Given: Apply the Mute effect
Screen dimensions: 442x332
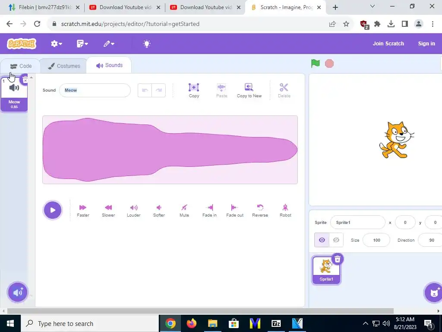Looking at the screenshot, I should tap(184, 211).
